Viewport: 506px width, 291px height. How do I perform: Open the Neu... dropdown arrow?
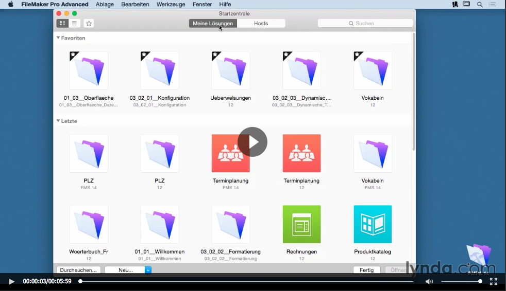[148, 270]
